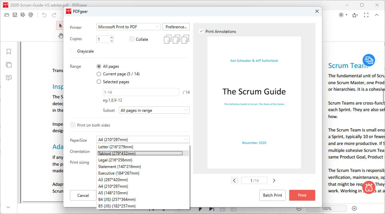This screenshot has height=214, width=385.
Task: Click the blue convert-to-Word floating icon
Action: (369, 60)
